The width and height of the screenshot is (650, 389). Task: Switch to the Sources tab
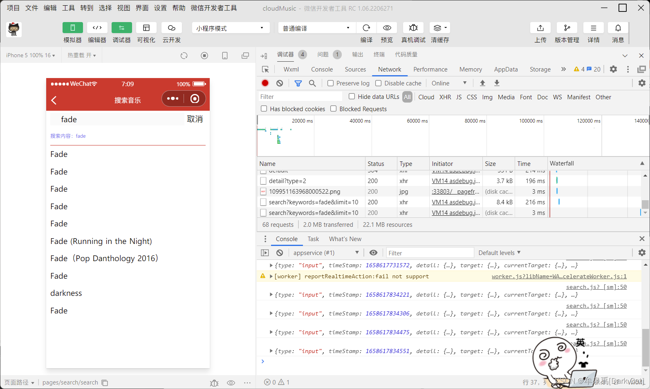point(355,69)
